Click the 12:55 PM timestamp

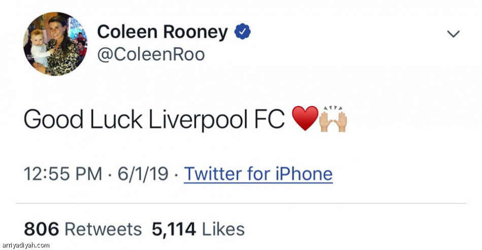pyautogui.click(x=63, y=174)
